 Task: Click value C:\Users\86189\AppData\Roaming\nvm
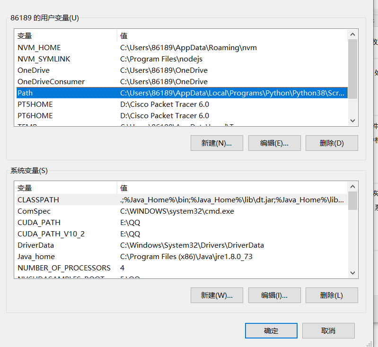[x=188, y=47]
